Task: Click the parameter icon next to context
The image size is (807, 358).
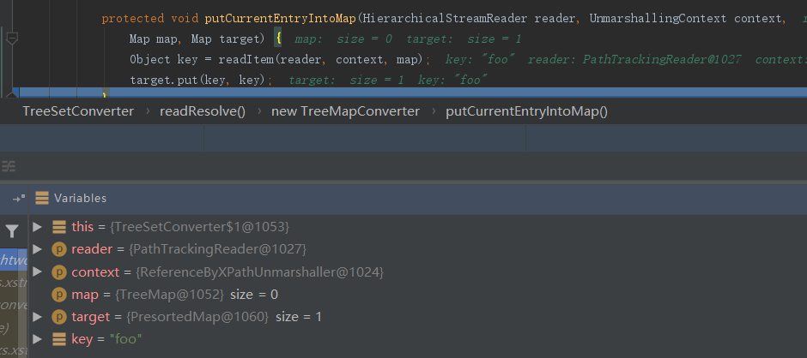Action: 58,272
